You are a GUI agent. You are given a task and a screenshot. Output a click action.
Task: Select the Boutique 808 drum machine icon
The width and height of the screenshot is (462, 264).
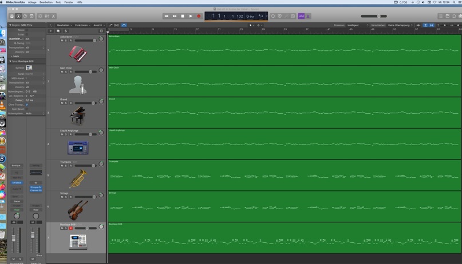pos(78,242)
